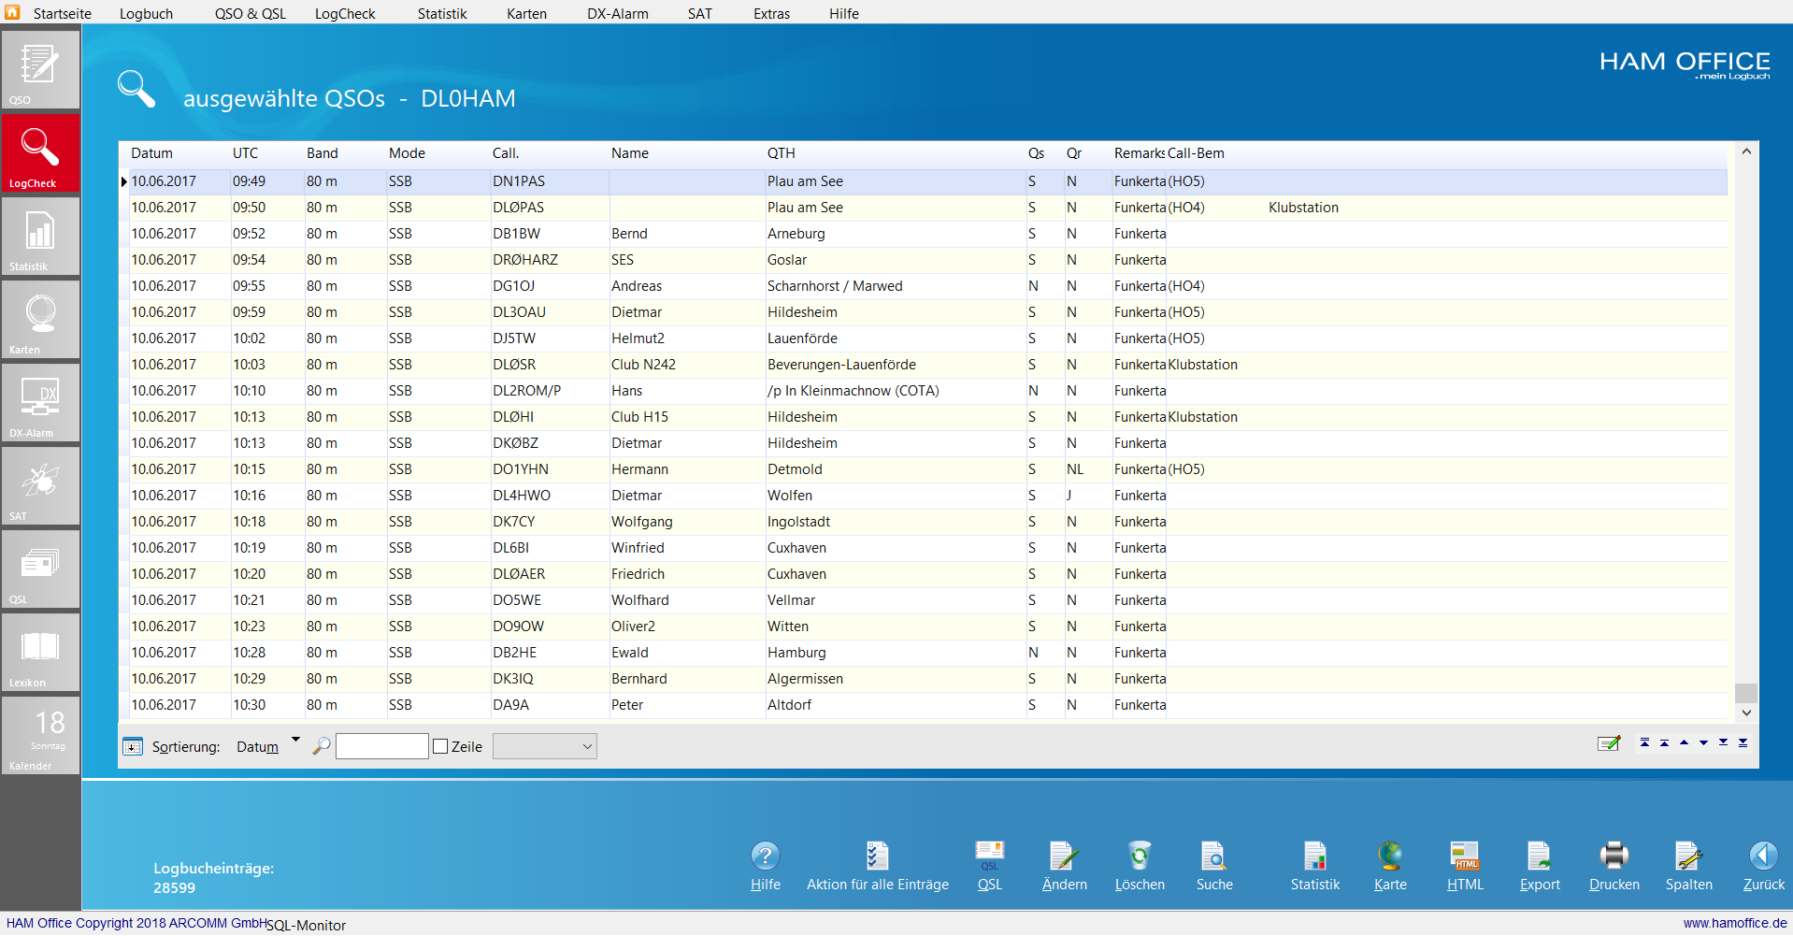Image resolution: width=1793 pixels, height=936 pixels.
Task: Click the Datum column header
Action: (151, 153)
